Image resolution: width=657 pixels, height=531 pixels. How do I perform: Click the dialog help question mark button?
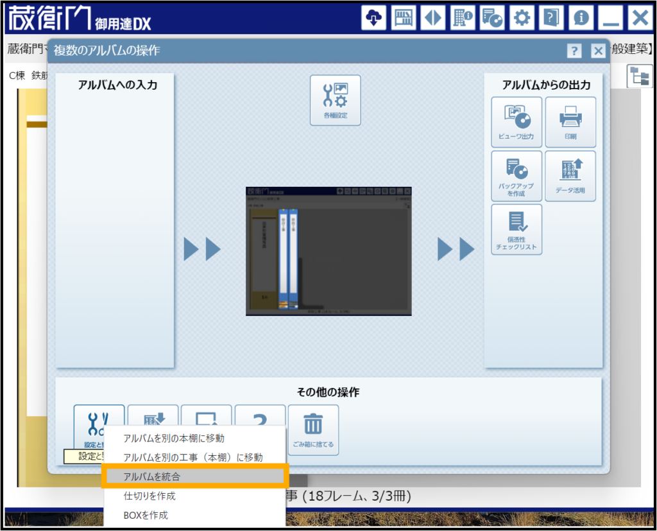[574, 51]
